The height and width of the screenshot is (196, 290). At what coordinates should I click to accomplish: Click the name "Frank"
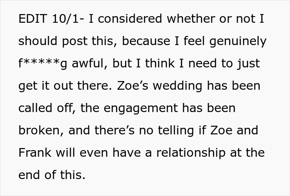pos(34,153)
